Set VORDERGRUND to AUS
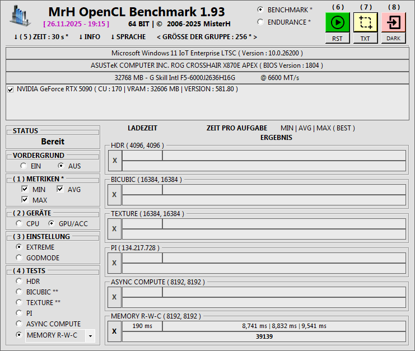415x351 pixels. point(61,166)
